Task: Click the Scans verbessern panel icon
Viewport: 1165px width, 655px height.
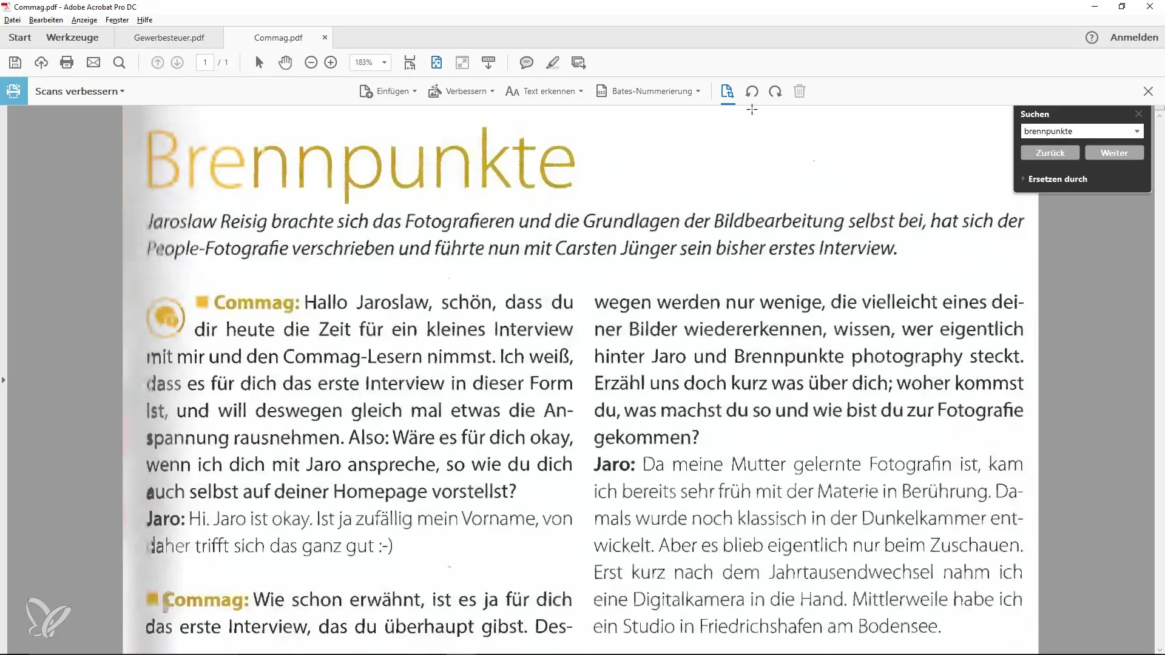Action: coord(13,91)
